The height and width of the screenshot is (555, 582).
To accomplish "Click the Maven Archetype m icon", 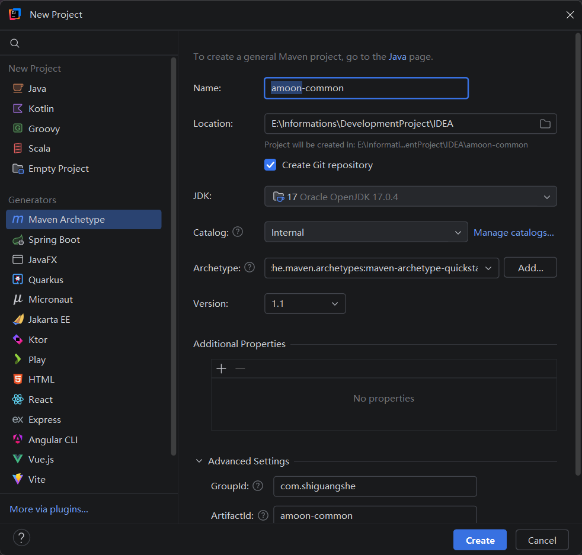I will (x=18, y=219).
